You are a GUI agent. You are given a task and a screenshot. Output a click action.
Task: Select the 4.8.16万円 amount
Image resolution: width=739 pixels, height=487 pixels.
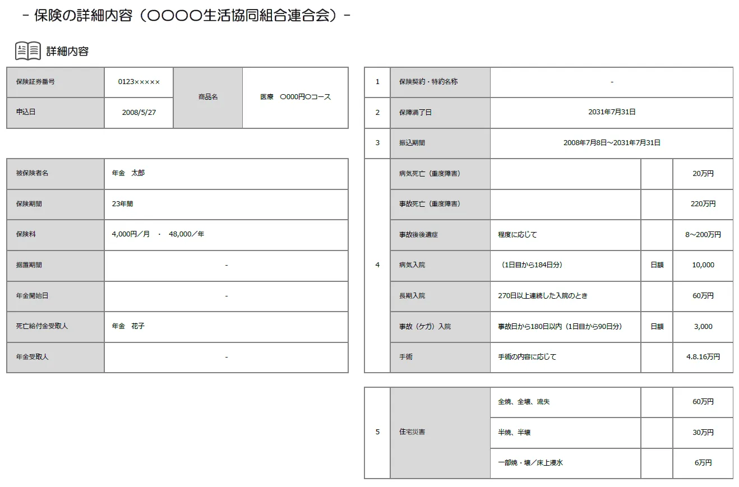(x=703, y=357)
